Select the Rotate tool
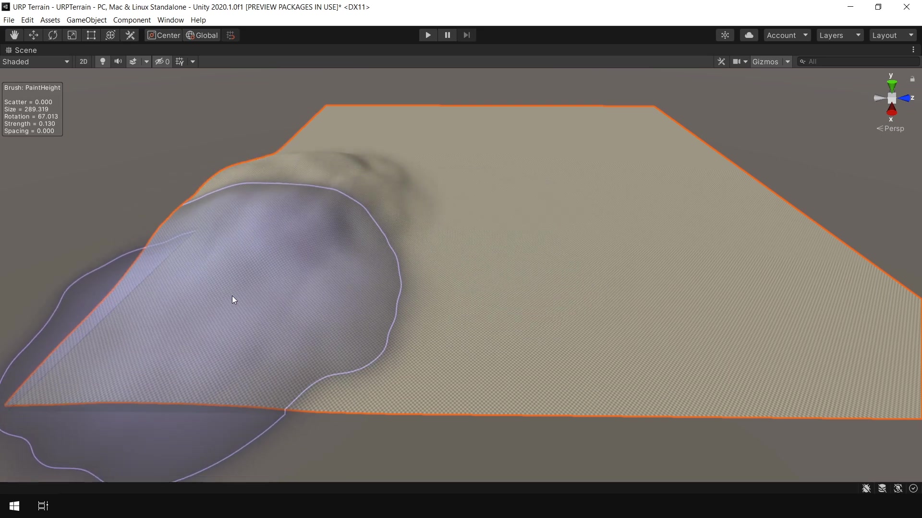The image size is (922, 518). pos(53,35)
